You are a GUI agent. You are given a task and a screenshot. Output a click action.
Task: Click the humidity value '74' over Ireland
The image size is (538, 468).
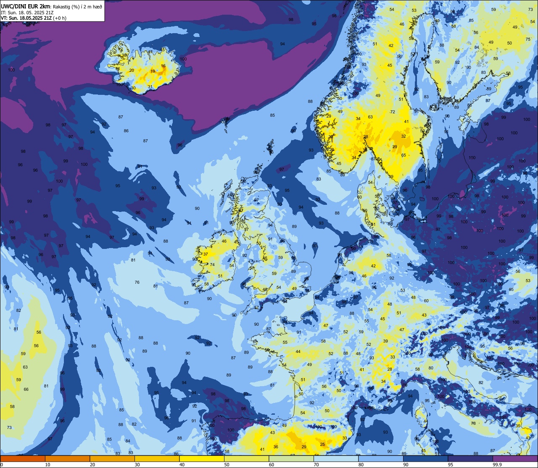point(212,264)
